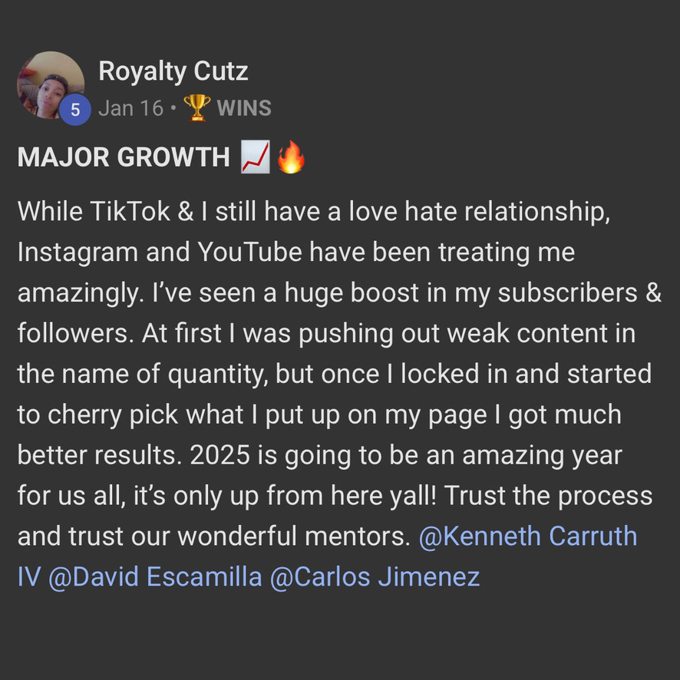Open Royalty Cutz's profile picture
This screenshot has width=680, height=680.
[50, 84]
